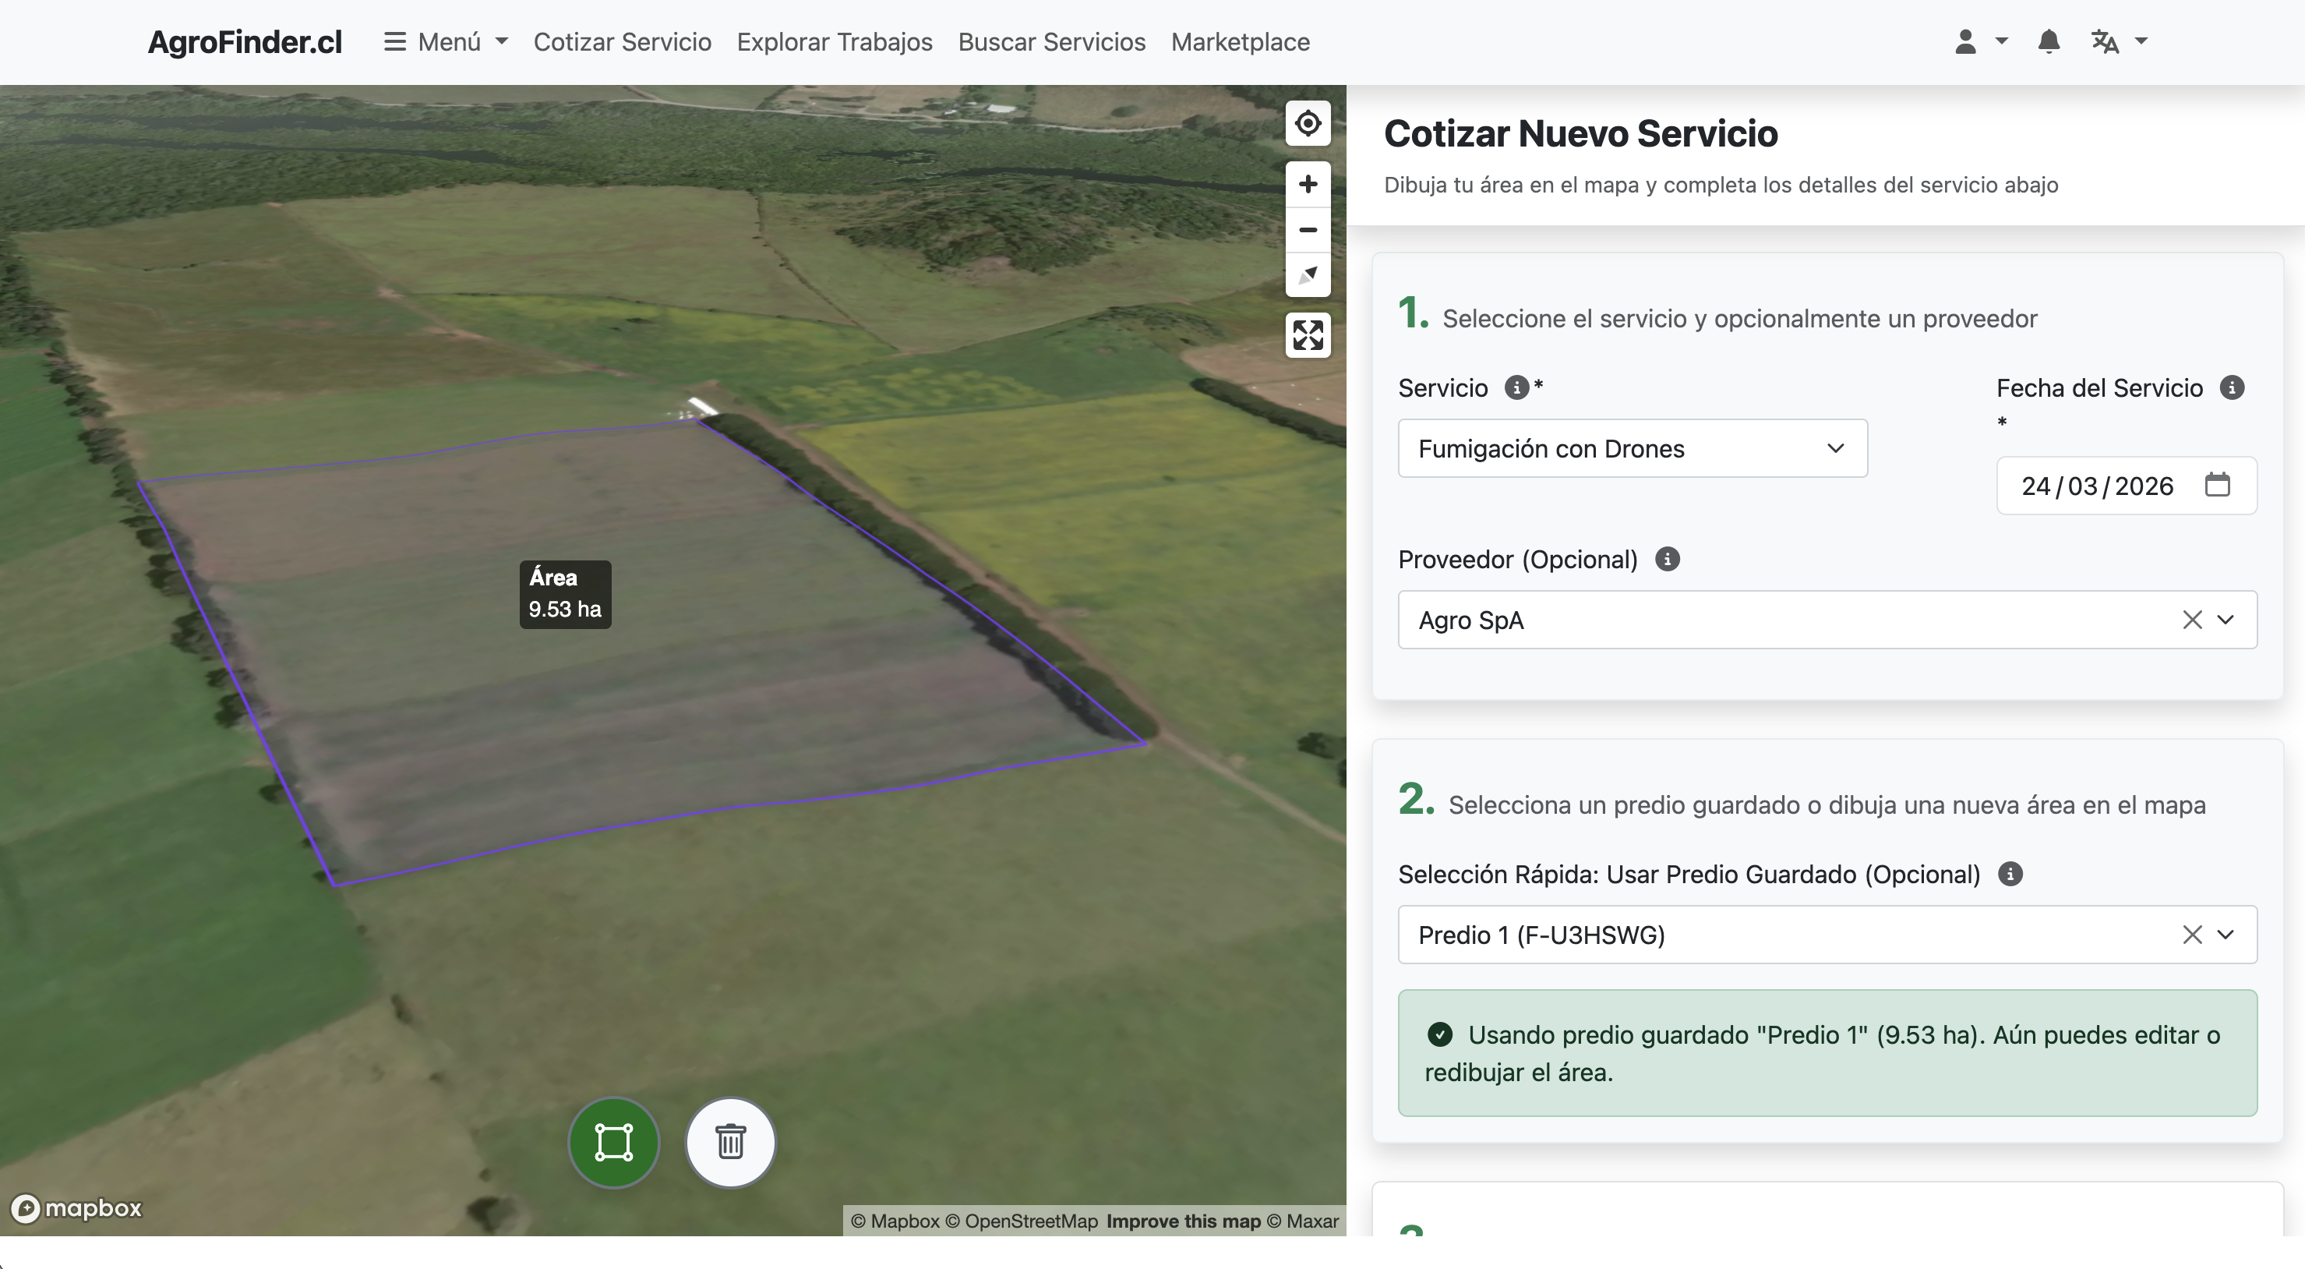Zoom in the map with plus button
2305x1269 pixels.
pyautogui.click(x=1308, y=185)
